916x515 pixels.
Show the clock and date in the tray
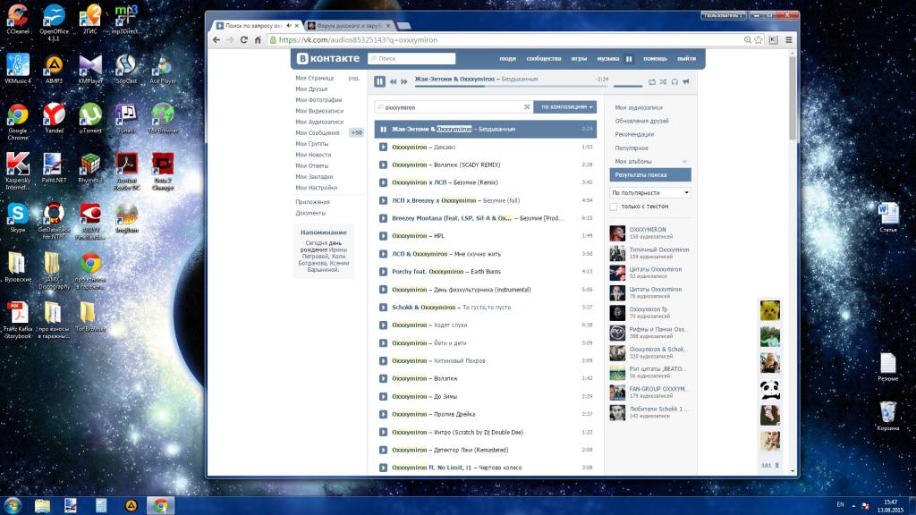pyautogui.click(x=890, y=506)
